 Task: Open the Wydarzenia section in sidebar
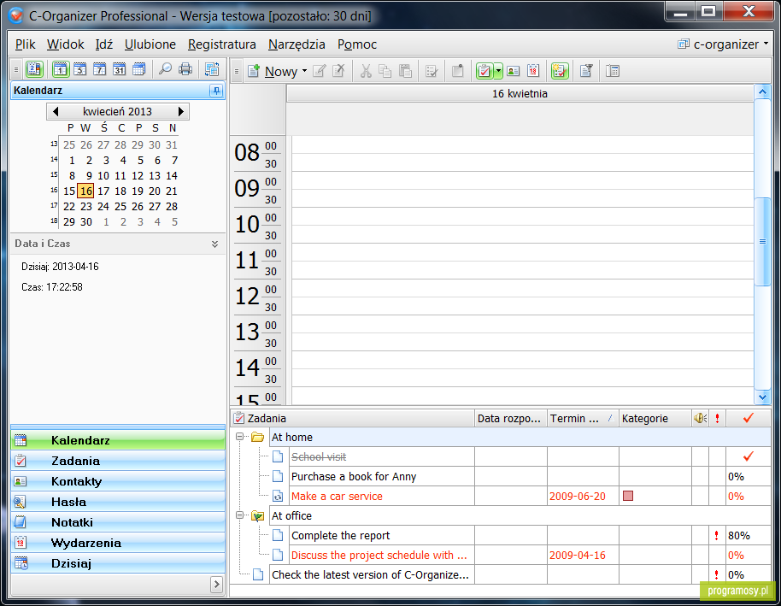118,543
